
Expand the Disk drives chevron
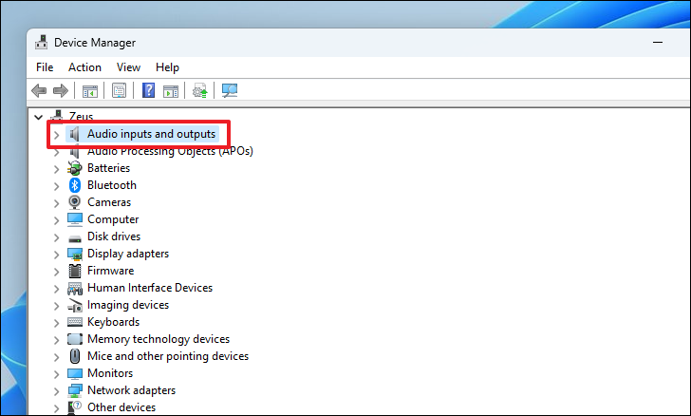coord(56,237)
